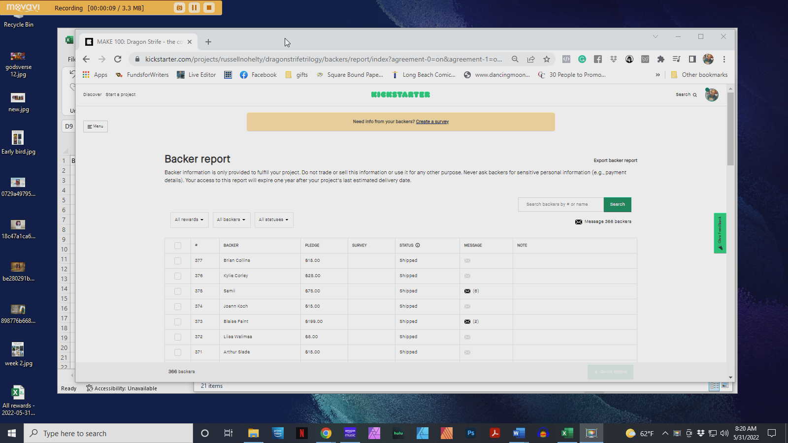Open Excel from the Windows taskbar
788x443 pixels.
[567, 433]
